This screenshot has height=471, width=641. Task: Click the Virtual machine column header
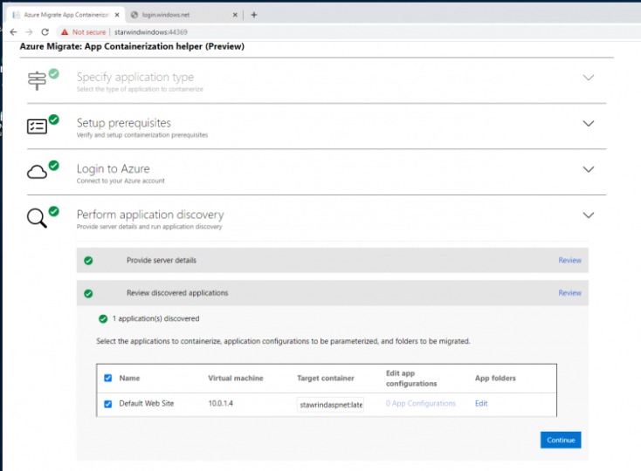click(x=236, y=378)
